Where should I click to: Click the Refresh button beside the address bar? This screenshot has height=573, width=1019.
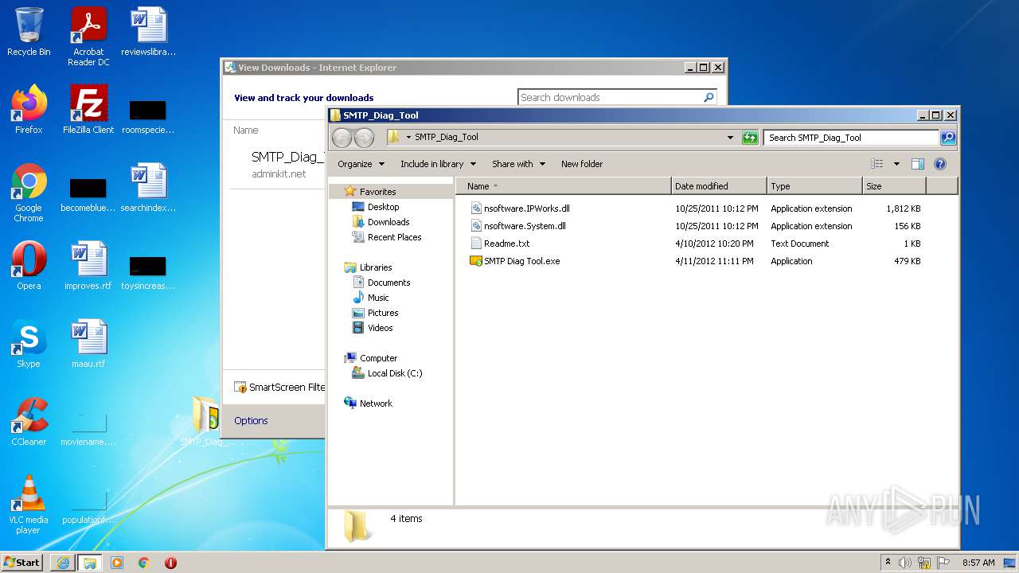click(x=750, y=138)
